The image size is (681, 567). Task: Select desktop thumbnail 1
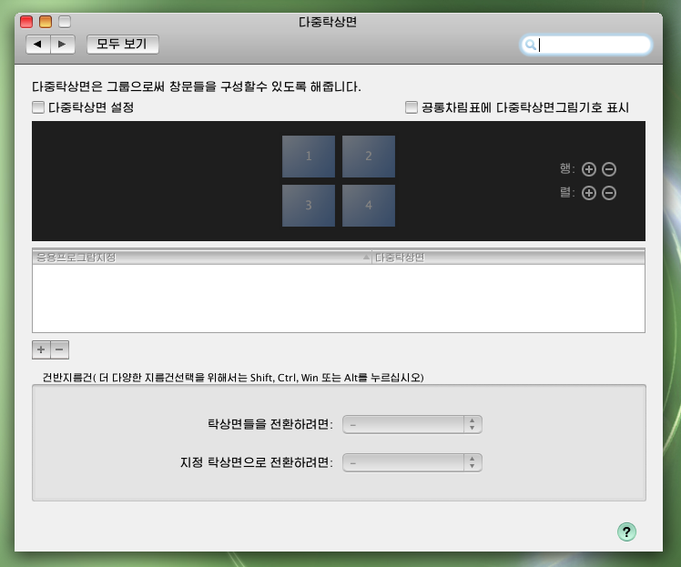tap(309, 157)
